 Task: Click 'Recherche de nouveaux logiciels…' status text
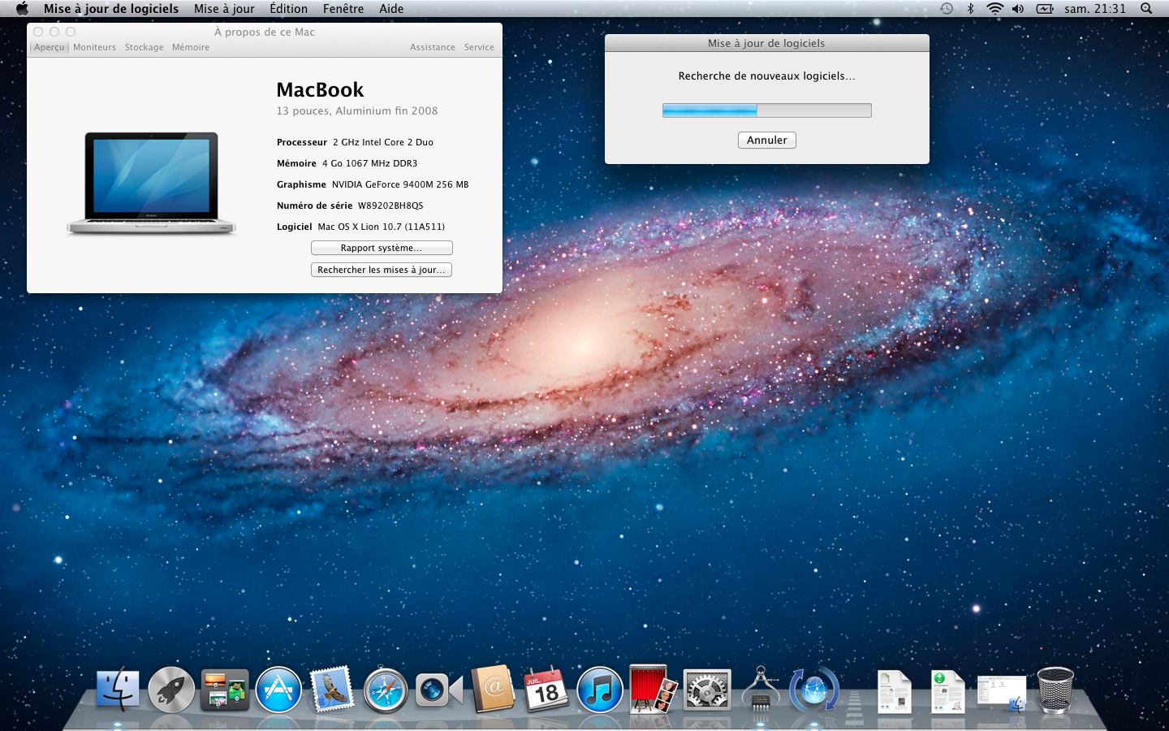[767, 76]
